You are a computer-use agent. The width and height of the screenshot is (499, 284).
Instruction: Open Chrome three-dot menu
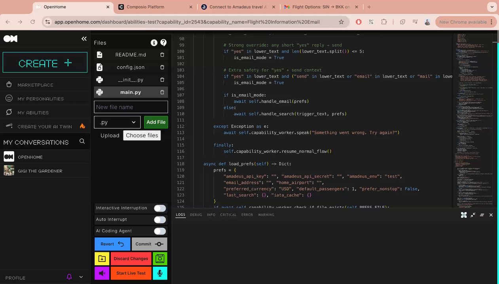coord(492,22)
